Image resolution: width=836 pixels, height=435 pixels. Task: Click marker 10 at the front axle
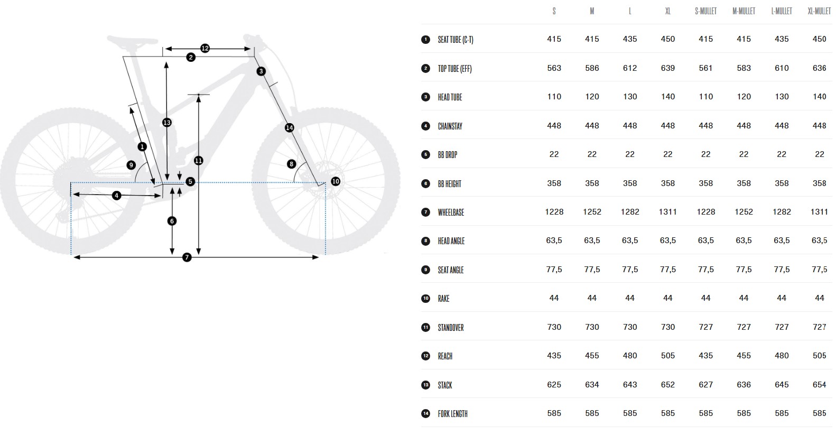point(336,181)
